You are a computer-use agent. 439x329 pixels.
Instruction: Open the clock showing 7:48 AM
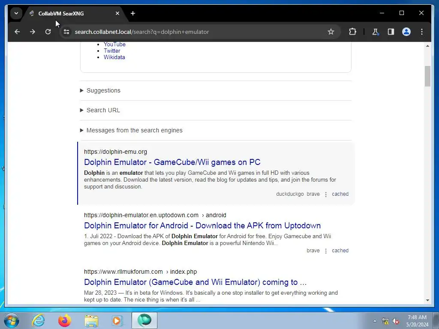click(x=417, y=321)
